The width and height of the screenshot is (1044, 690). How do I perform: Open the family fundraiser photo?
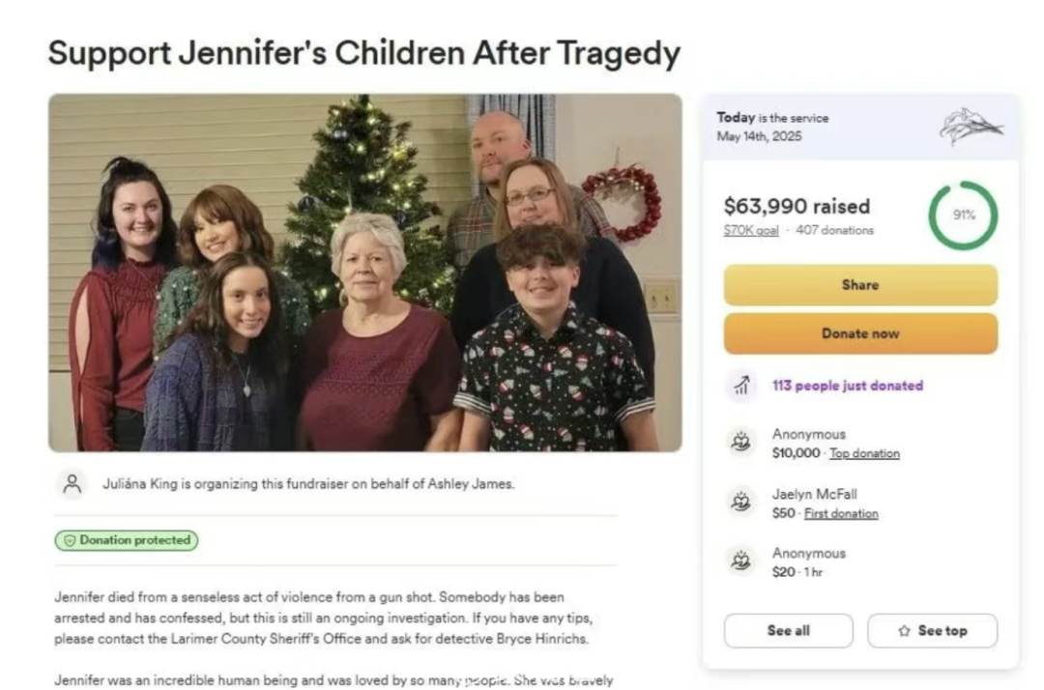point(364,273)
